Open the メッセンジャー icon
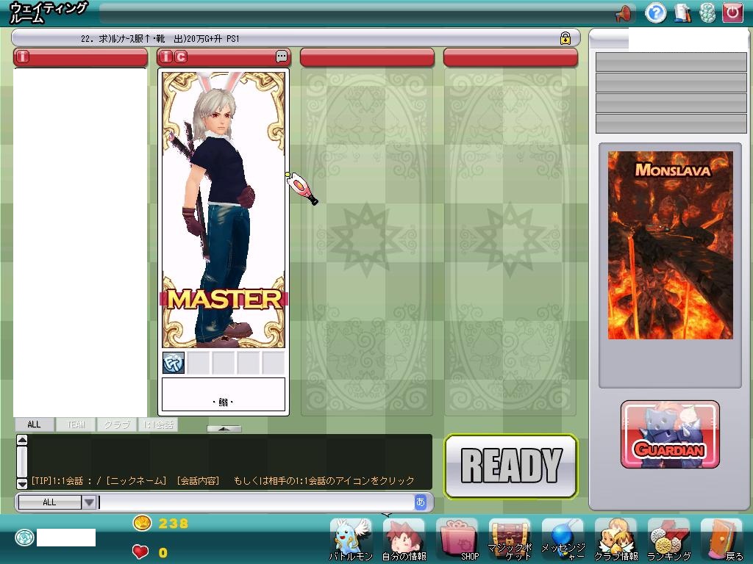Screen dimensions: 753x564 (563, 539)
